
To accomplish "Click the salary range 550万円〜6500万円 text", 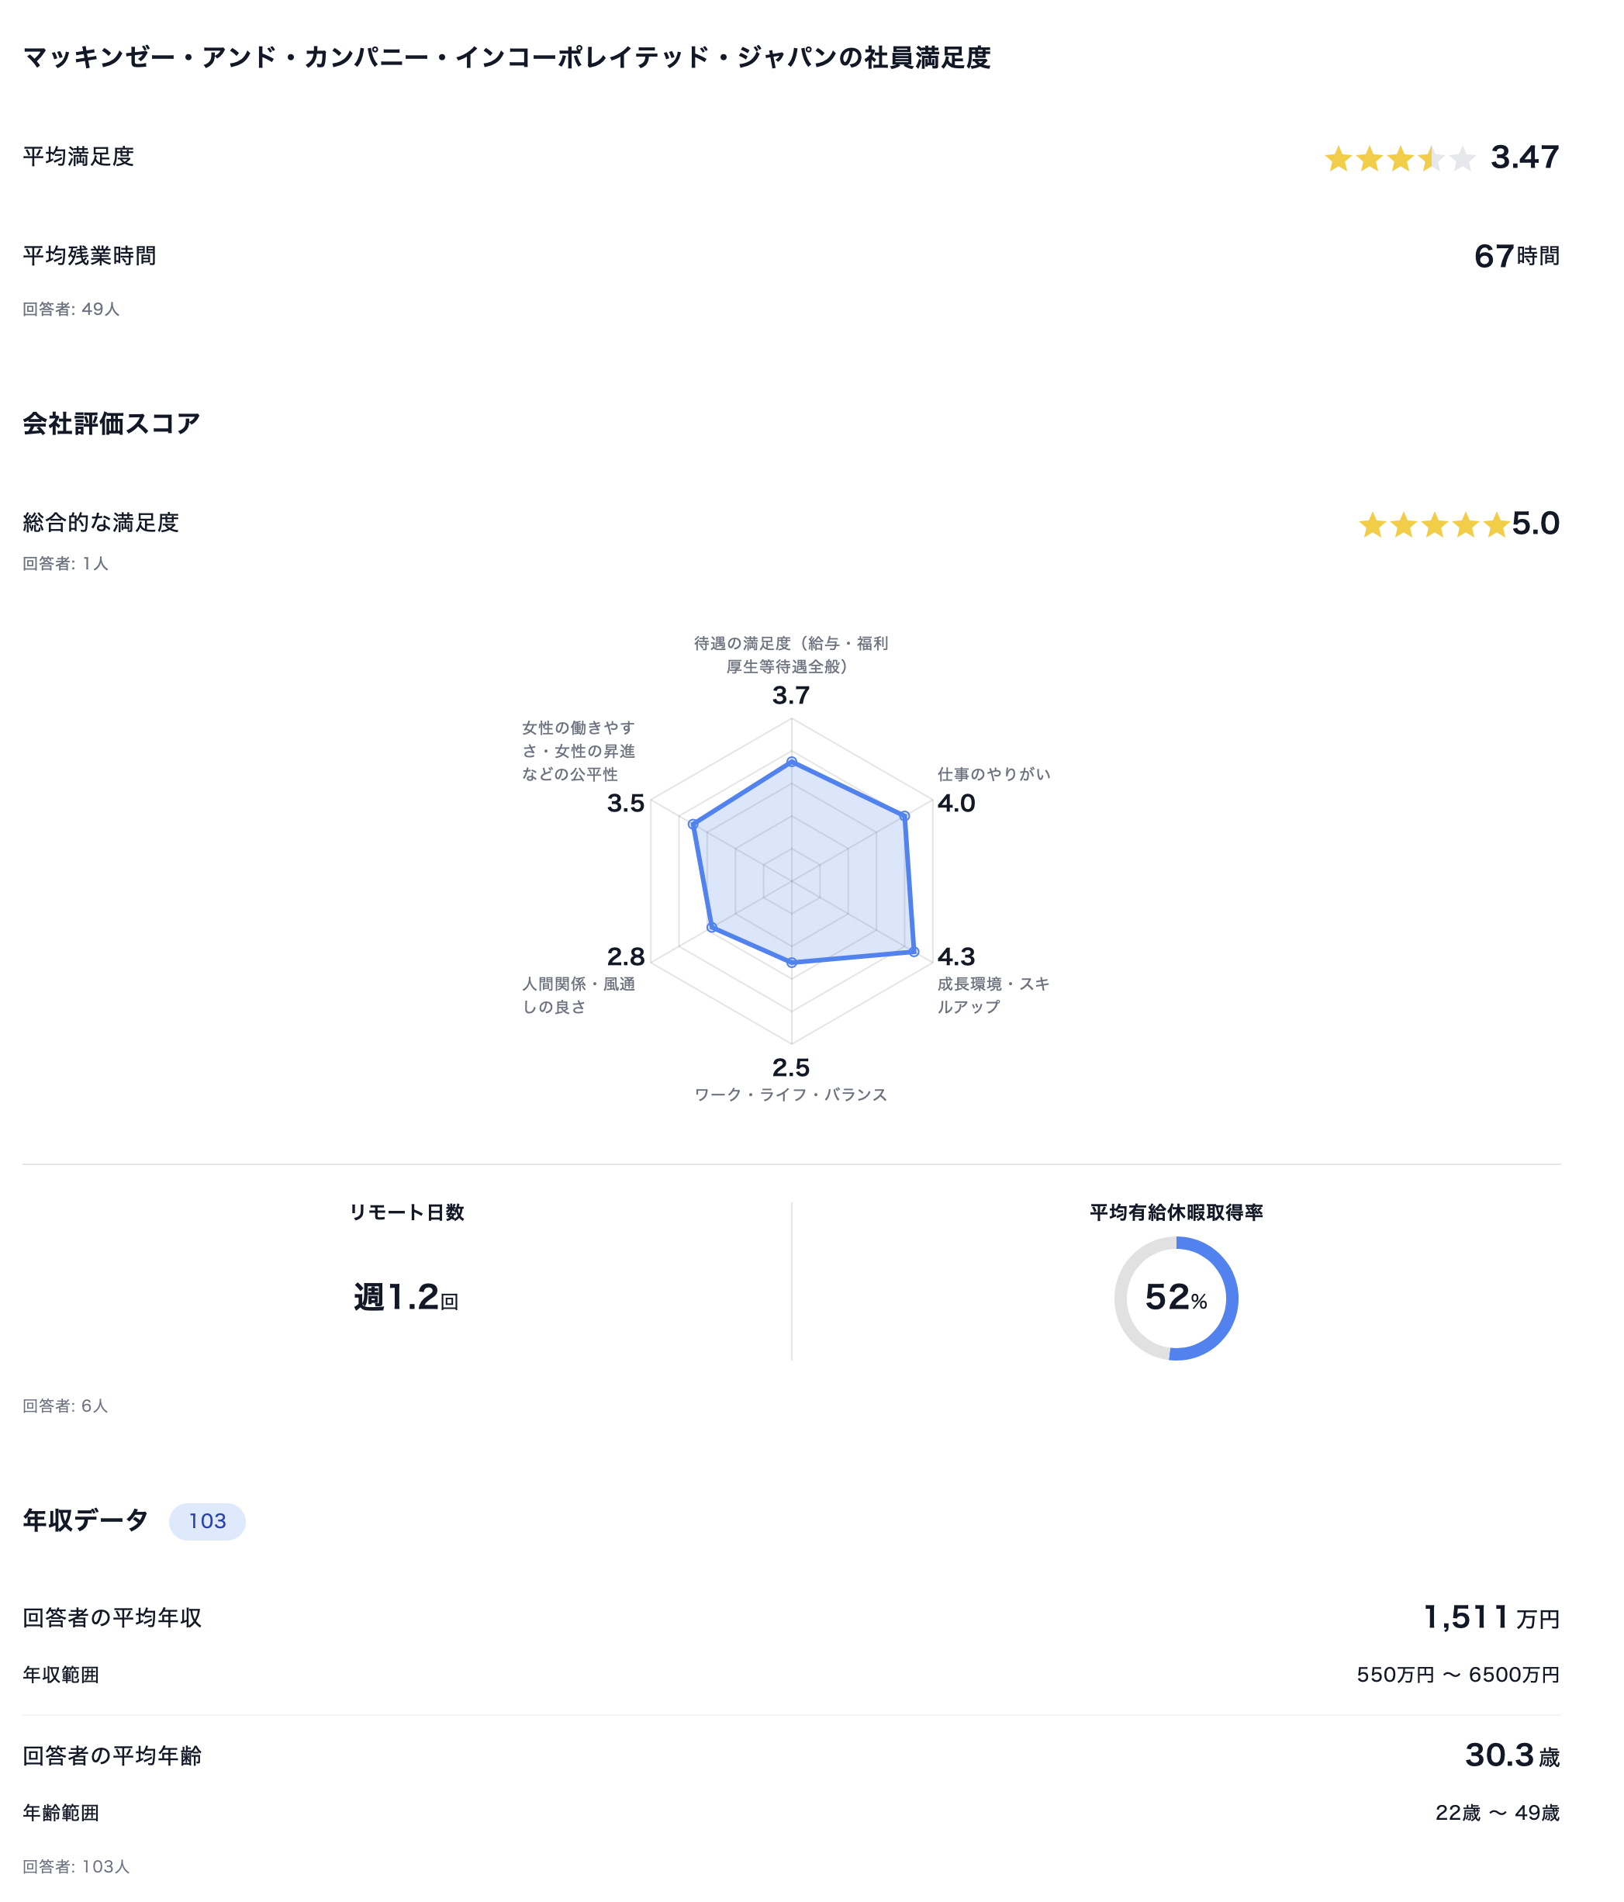I will (1458, 1675).
